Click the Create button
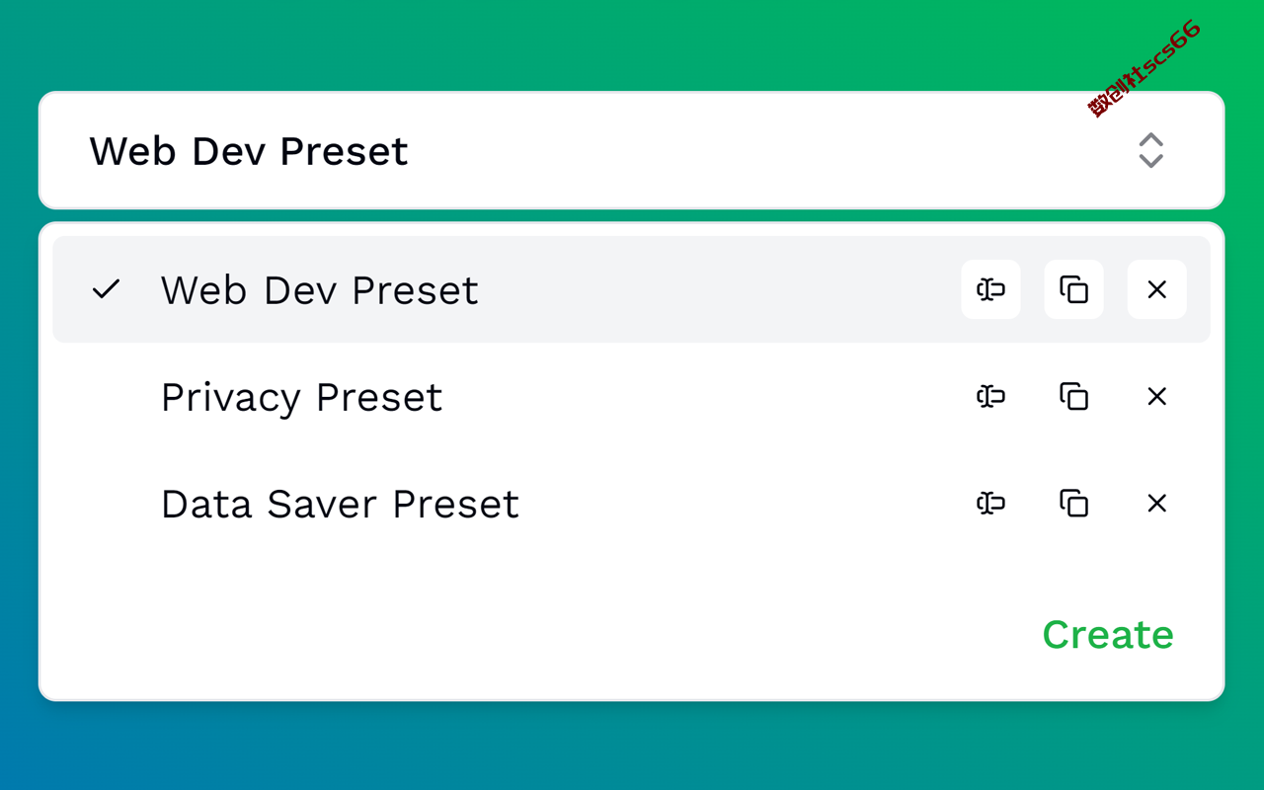Screen dimensions: 1264x790 click(1108, 634)
